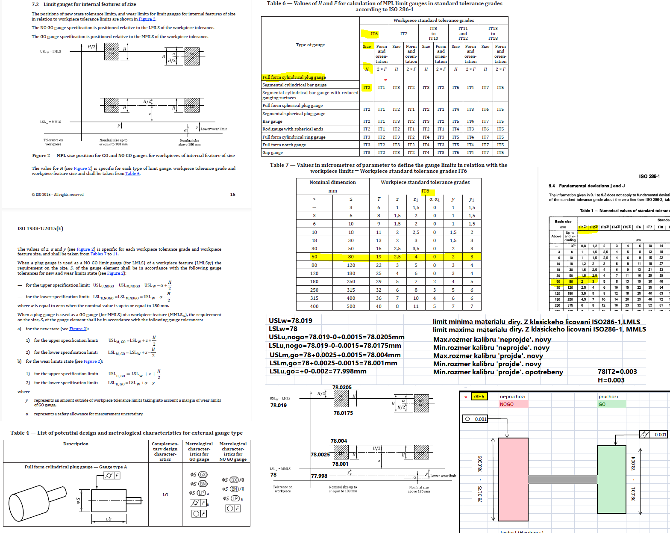The height and width of the screenshot is (533, 670).
Task: Select the green GO gauge rectangle shape
Action: [611, 479]
